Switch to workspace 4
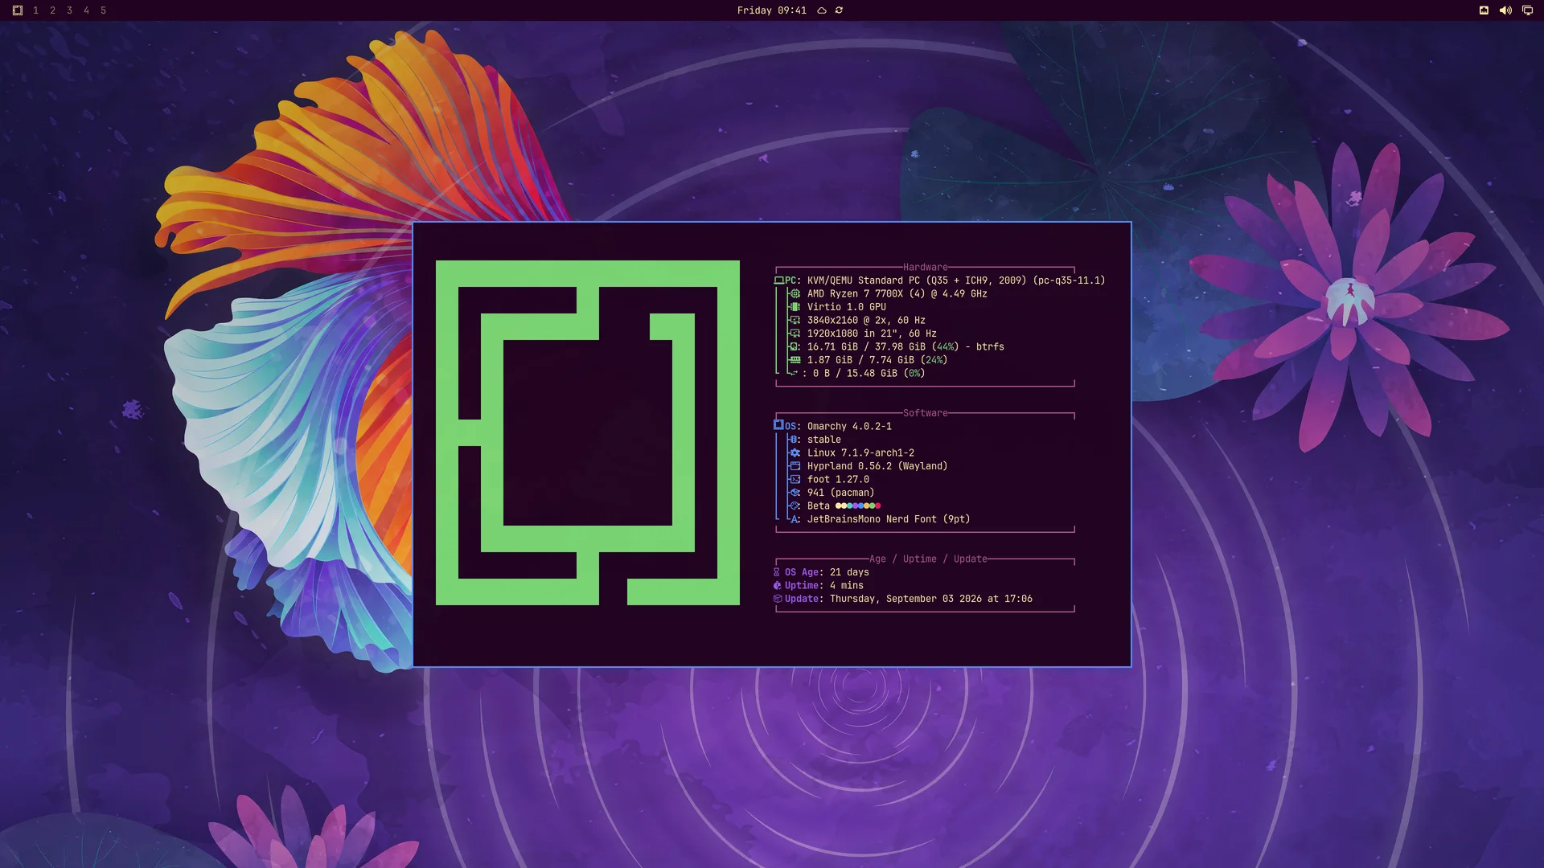1544x868 pixels. (86, 10)
